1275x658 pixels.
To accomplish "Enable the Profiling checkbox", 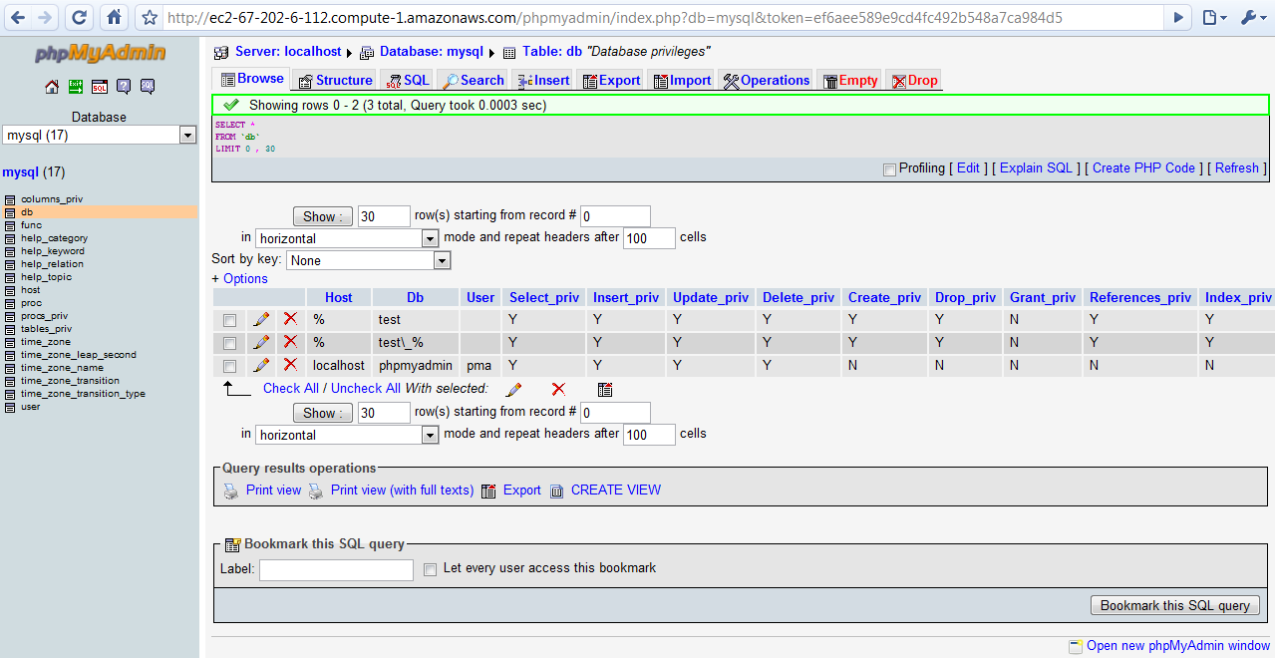I will (889, 168).
